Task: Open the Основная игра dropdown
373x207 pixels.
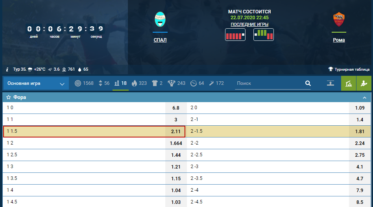Action: tap(35, 83)
